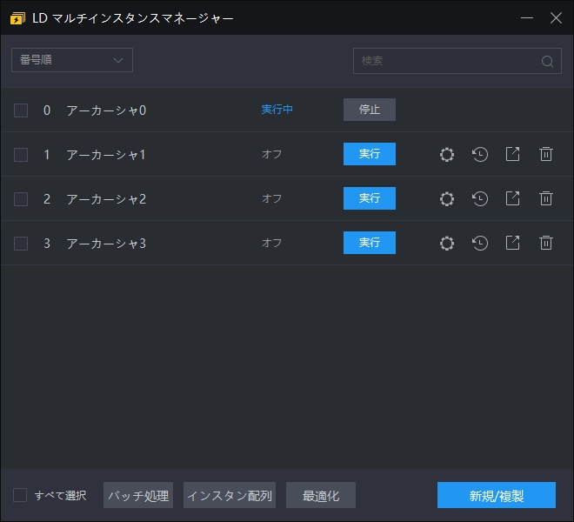
Task: Click the 最適化 optimize button
Action: (321, 495)
